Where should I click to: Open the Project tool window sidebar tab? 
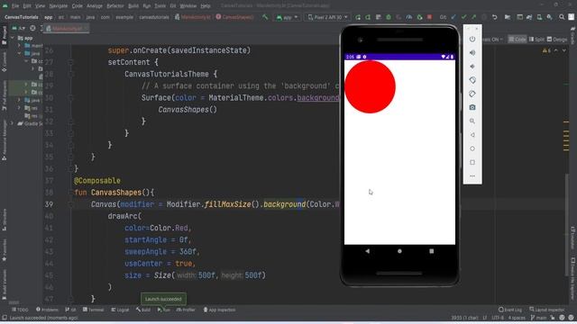pos(5,35)
